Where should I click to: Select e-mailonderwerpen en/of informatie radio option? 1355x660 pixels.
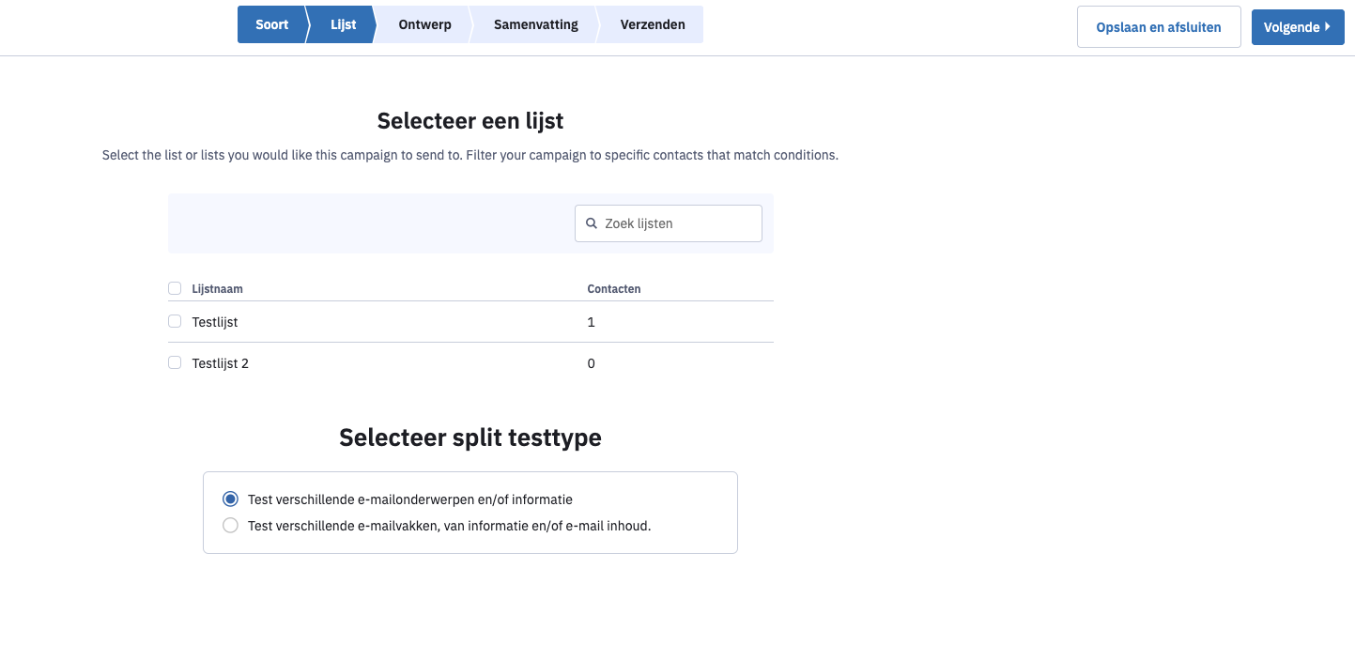(230, 499)
